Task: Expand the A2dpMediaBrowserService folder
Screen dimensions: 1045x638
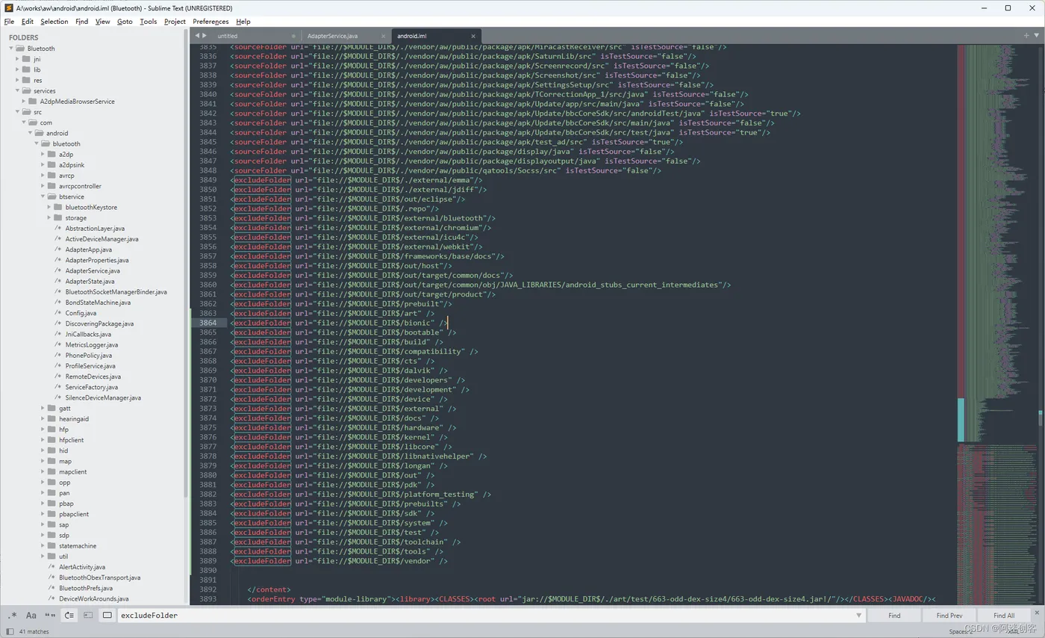Action: (24, 101)
